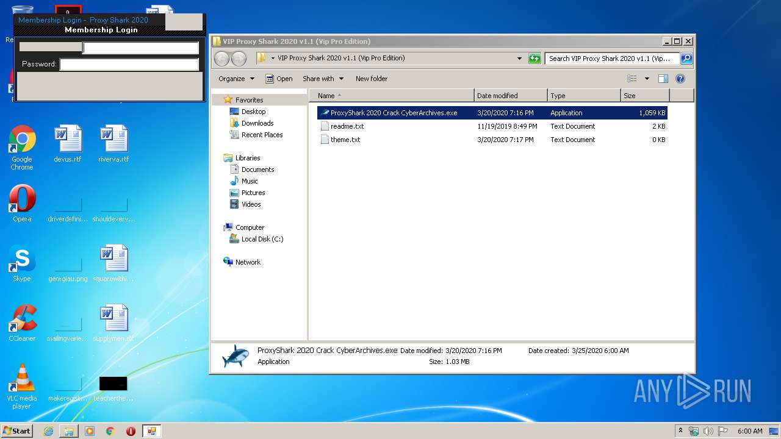Click the folder icon in address bar
This screenshot has height=439, width=781.
click(x=261, y=58)
